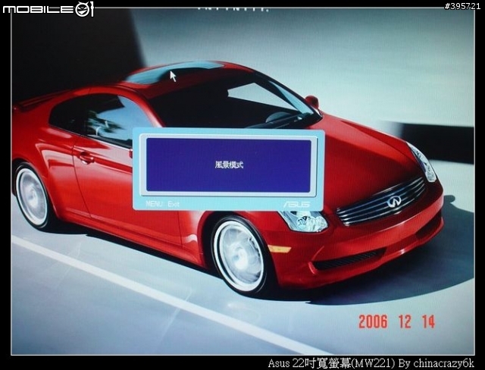
Task: Click the ASUS logo on OSD panel
Action: coord(296,204)
